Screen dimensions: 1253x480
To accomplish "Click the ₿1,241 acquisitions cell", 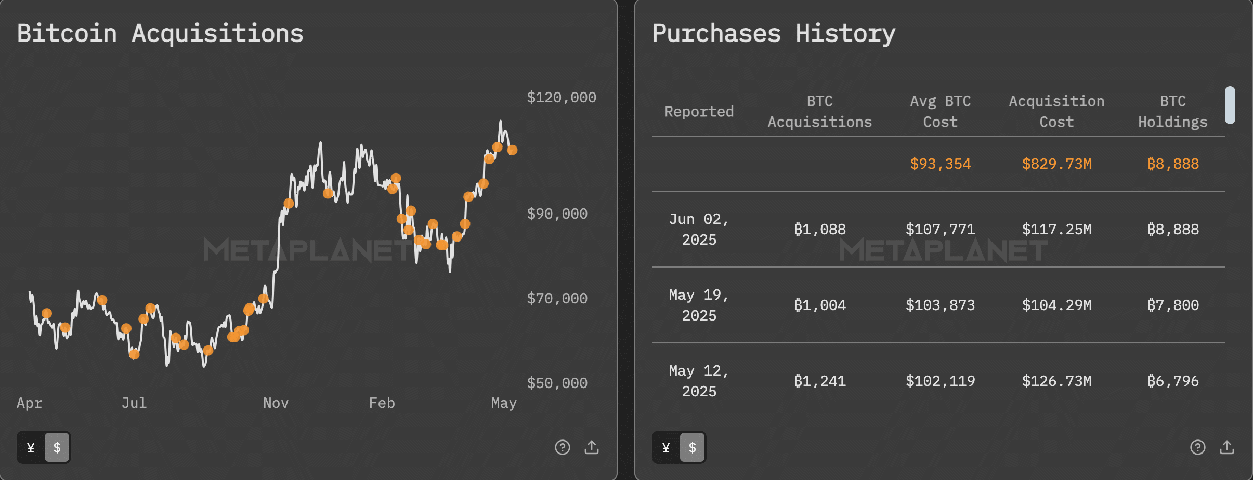I will 819,381.
